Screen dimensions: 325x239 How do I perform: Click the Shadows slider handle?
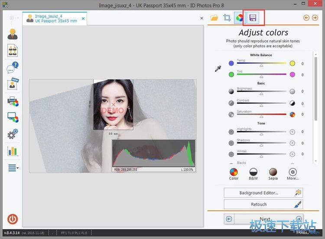(262, 145)
